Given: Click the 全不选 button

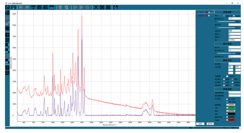Looking at the screenshot, I should pos(209,124).
